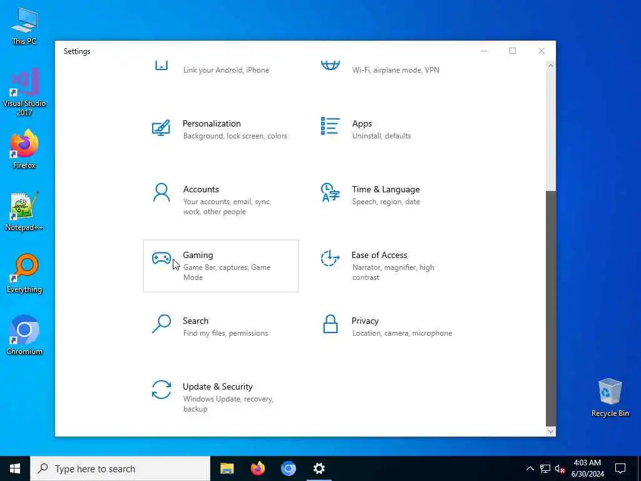
Task: Open File Explorer from the taskbar
Action: click(227, 468)
